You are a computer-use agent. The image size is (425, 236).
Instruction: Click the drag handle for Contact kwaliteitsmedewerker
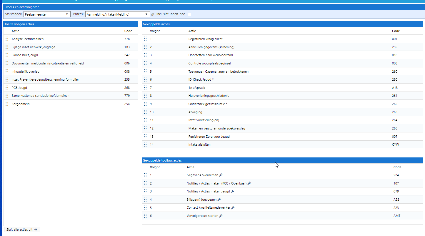[x=145, y=207]
